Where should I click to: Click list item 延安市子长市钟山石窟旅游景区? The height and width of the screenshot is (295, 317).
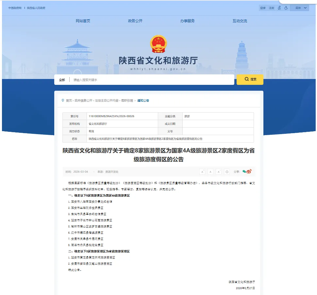[90, 220]
